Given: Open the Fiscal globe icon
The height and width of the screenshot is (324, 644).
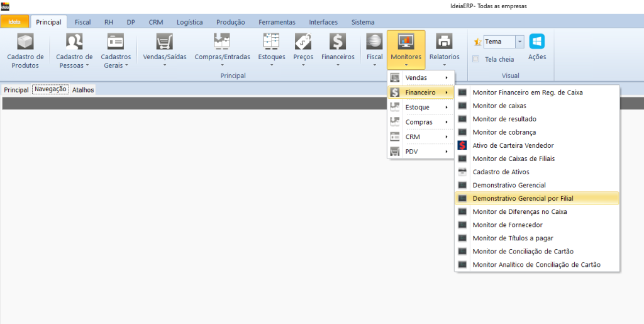Looking at the screenshot, I should [375, 43].
